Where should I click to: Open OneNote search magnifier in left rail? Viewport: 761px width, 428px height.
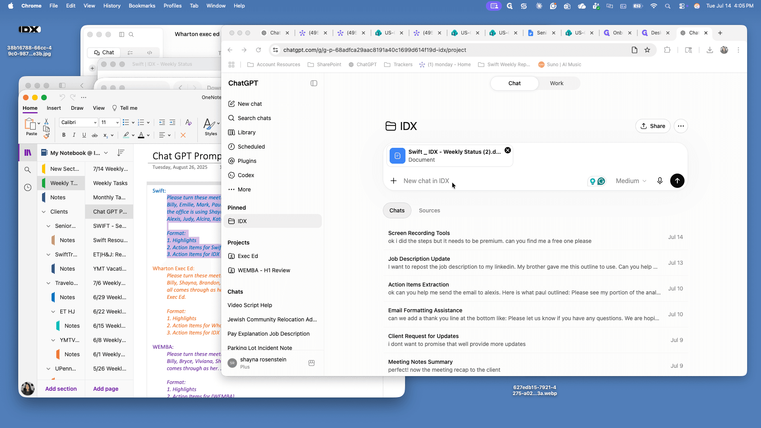coord(27,170)
